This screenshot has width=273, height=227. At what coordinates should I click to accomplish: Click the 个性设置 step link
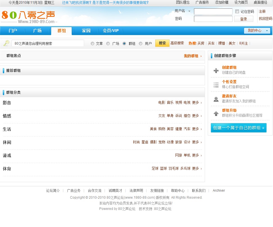coord(229,82)
